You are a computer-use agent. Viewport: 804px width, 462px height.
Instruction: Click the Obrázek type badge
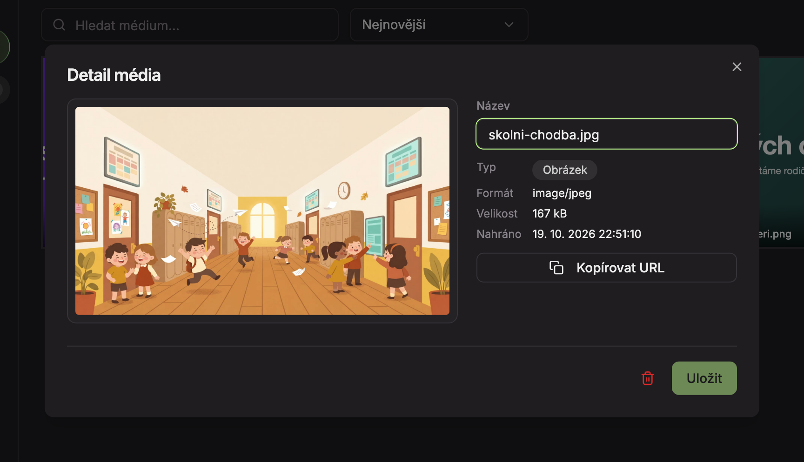point(565,170)
